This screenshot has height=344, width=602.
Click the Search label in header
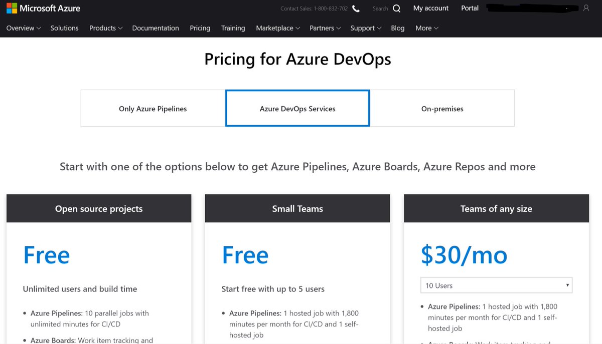[380, 9]
